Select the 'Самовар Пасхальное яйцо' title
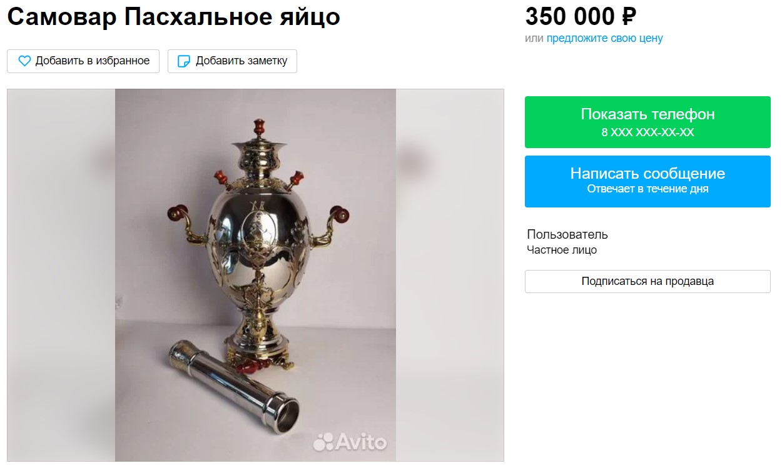Screen dimensions: 782x473 173,17
